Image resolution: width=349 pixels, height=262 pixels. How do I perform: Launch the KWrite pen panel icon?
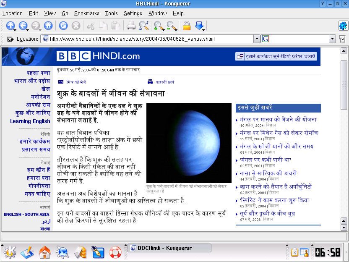pos(98,252)
